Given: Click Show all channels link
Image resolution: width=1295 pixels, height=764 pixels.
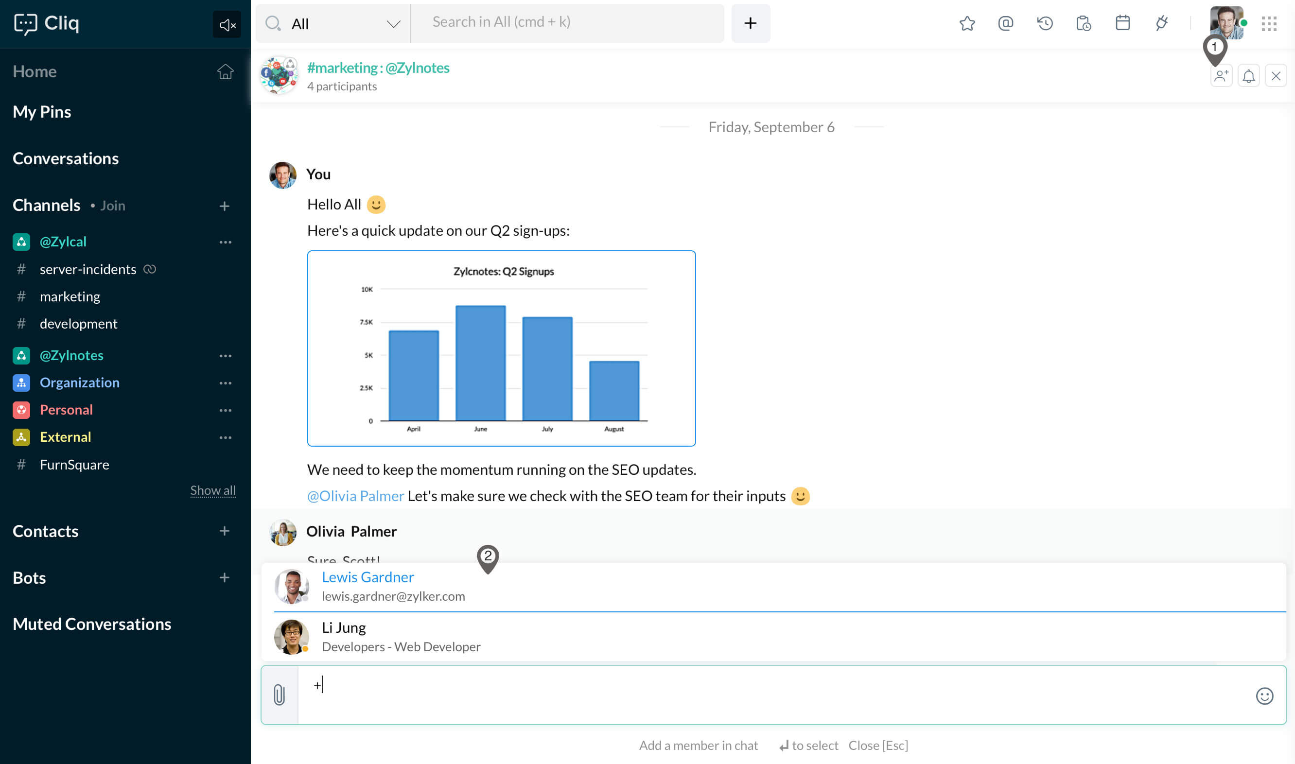Looking at the screenshot, I should pos(212,490).
